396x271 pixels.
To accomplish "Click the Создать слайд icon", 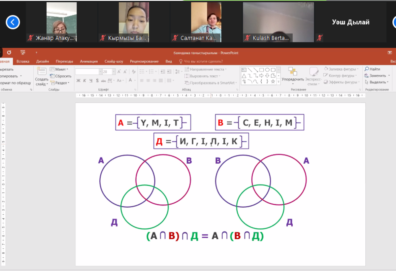I will click(x=42, y=73).
